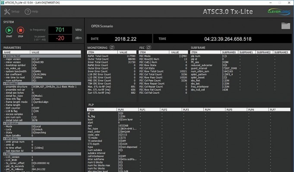Select 'FEC Col Fail Count' row
The width and height of the screenshot is (294, 172).
point(163,93)
